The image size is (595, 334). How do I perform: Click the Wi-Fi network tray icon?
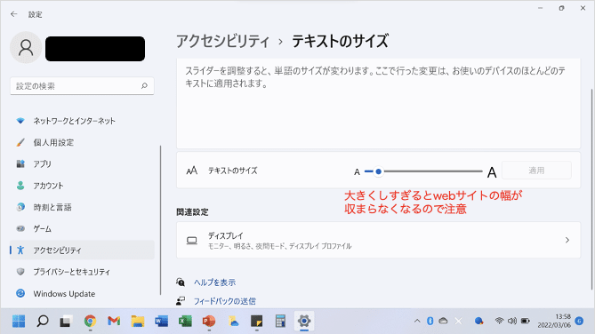coord(499,321)
